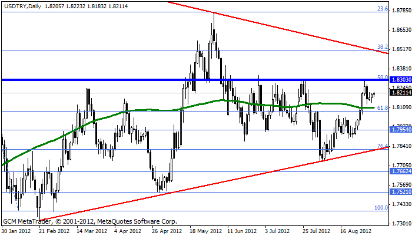
Task: Select the 26 Apr 2012 date label
Action: click(x=167, y=231)
